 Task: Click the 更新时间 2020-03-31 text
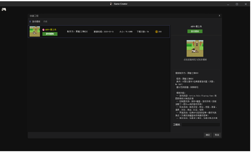(x=104, y=32)
